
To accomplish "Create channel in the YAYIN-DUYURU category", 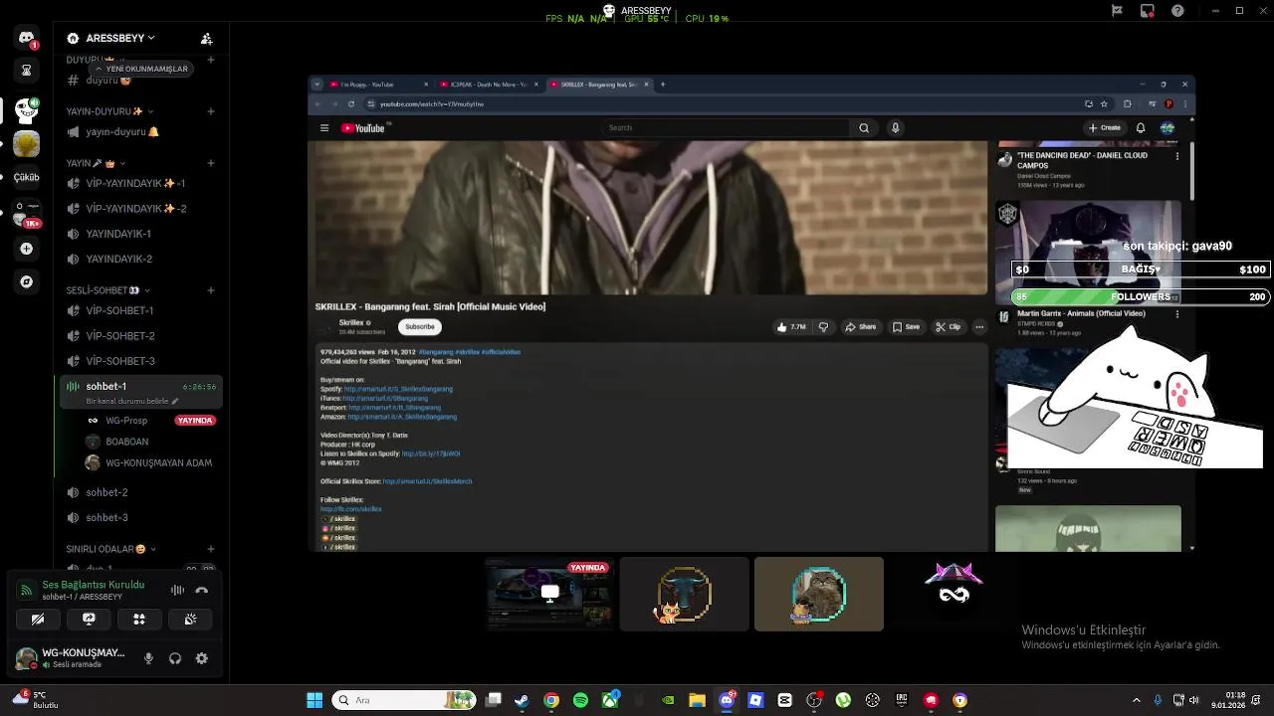I will [210, 111].
